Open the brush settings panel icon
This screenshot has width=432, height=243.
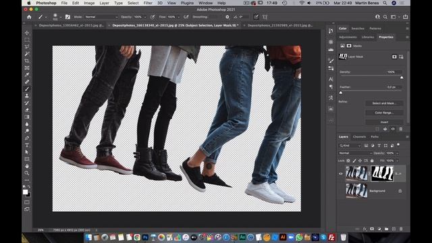[x=67, y=17]
